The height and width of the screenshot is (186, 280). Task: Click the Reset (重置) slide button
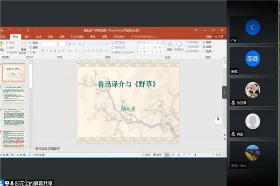tap(35, 47)
